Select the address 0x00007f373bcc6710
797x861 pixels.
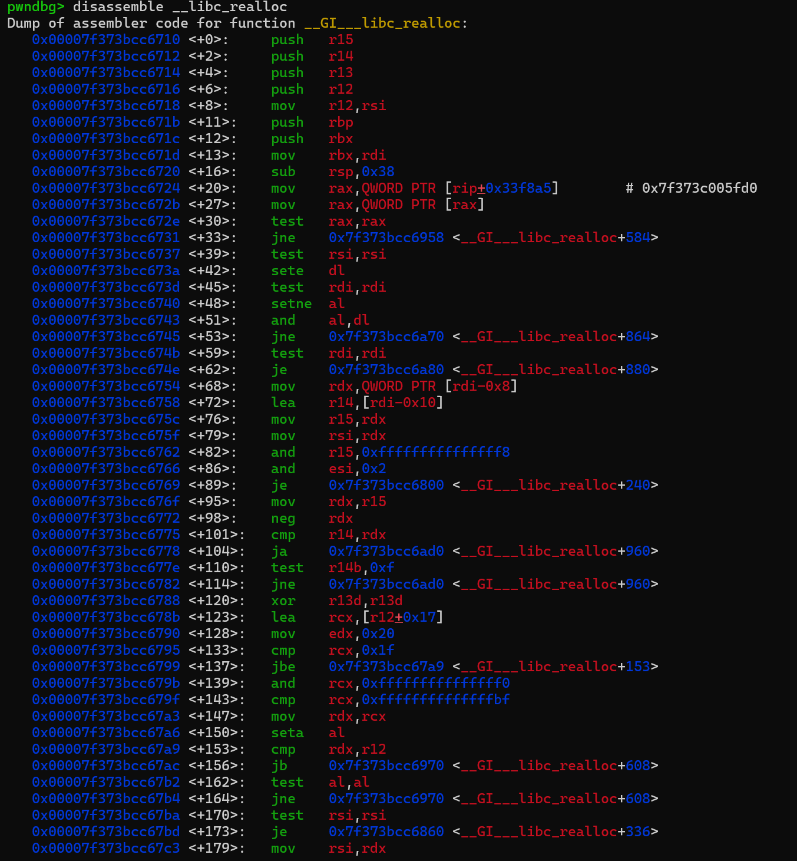106,39
